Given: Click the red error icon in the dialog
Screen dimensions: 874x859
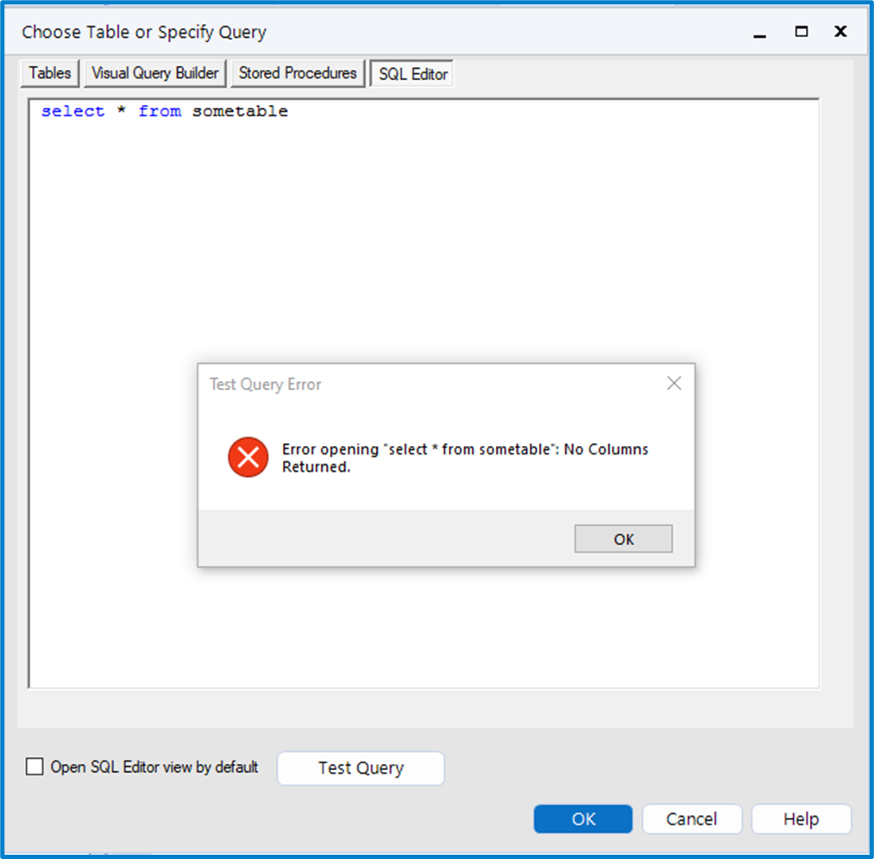Looking at the screenshot, I should [248, 457].
